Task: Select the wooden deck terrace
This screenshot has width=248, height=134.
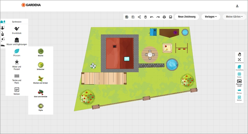Action: coord(104,78)
